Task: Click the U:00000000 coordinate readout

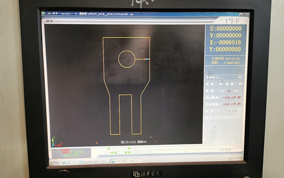Action: point(226,28)
